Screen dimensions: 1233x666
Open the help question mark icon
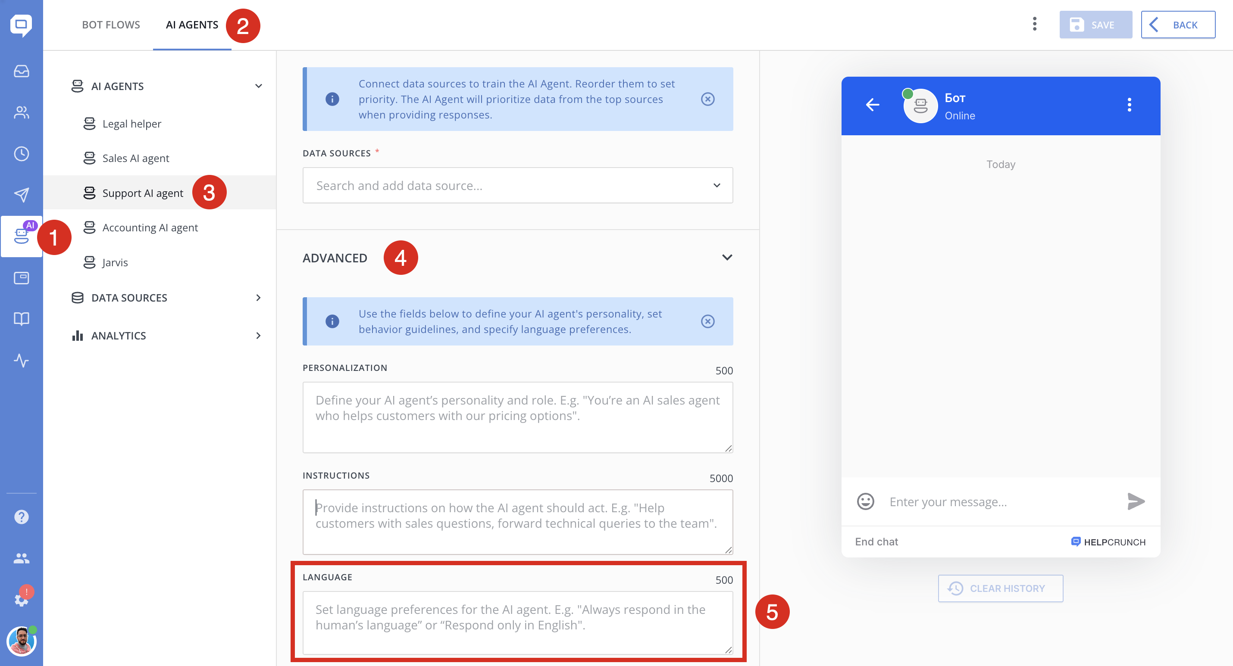pyautogui.click(x=21, y=517)
